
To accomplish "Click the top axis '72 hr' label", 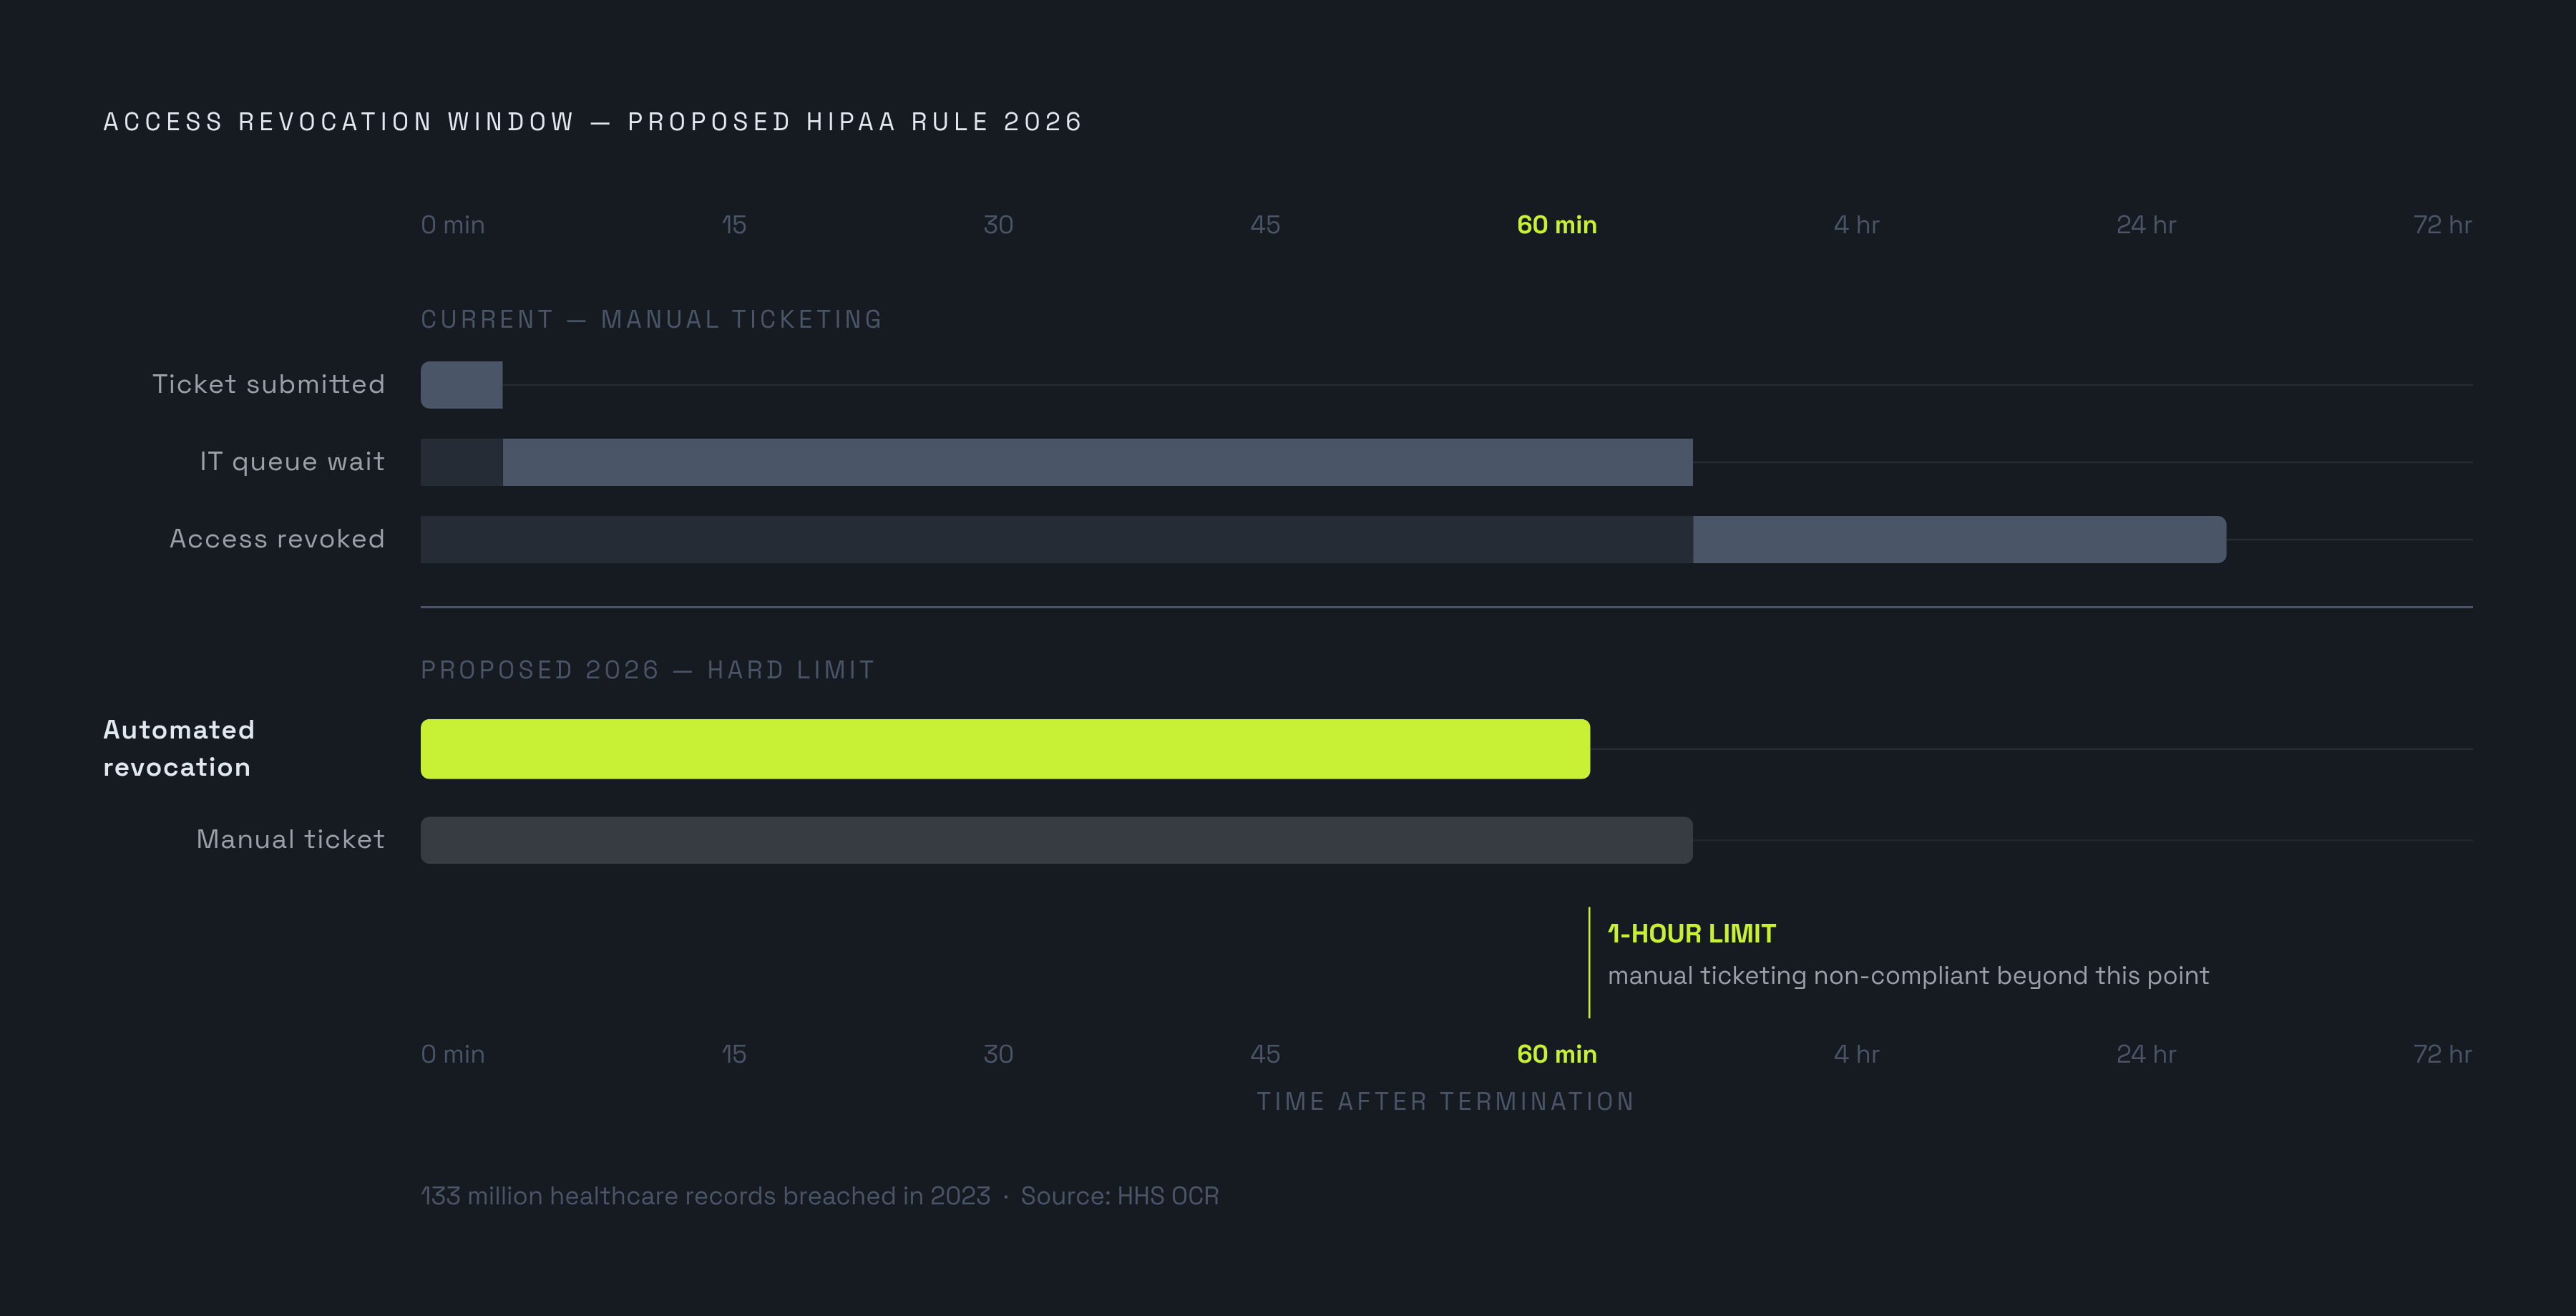I will 2442,225.
